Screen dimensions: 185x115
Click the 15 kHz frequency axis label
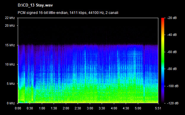click(x=10, y=45)
